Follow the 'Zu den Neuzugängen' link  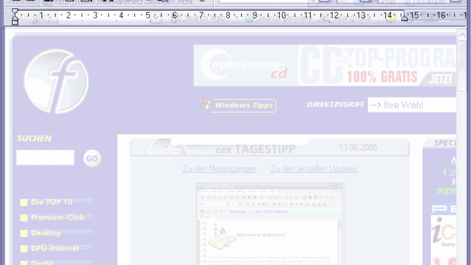(x=219, y=169)
